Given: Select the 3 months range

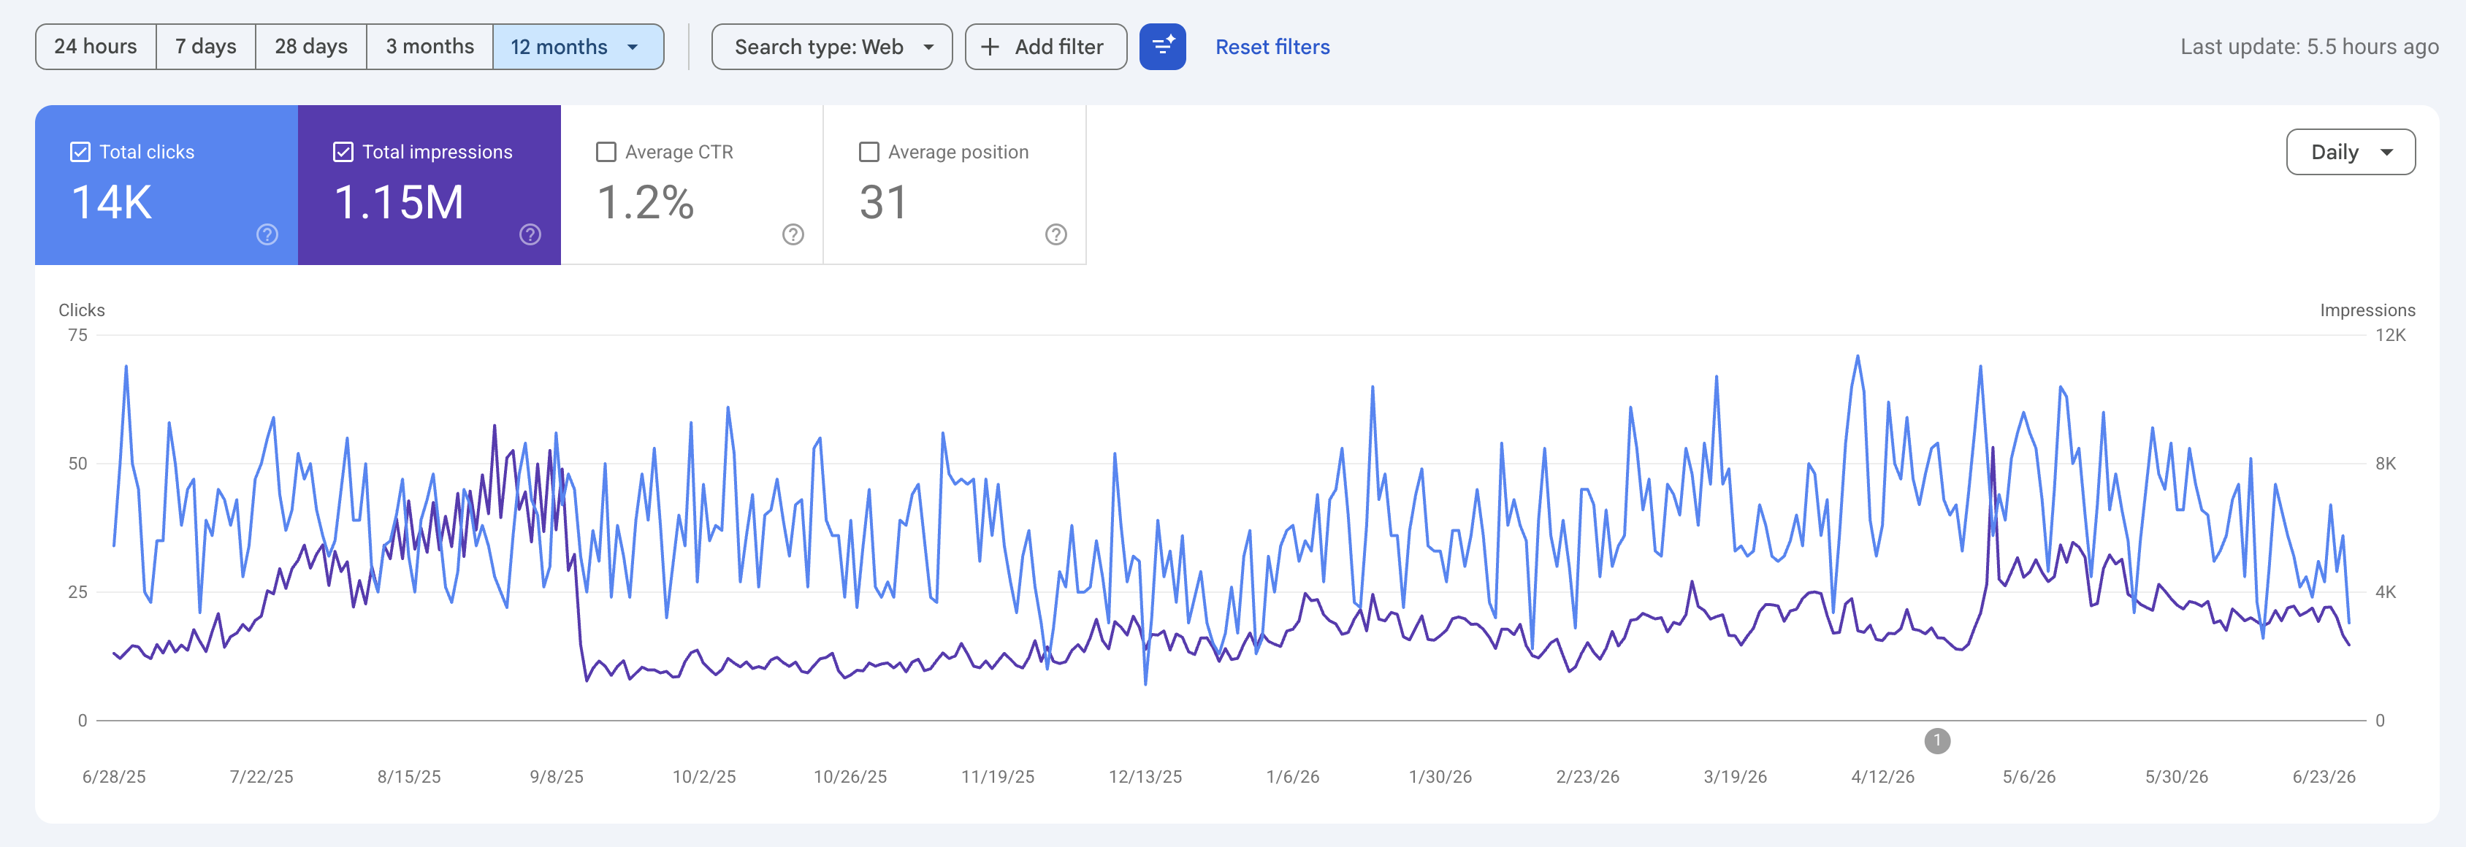Looking at the screenshot, I should tap(430, 47).
